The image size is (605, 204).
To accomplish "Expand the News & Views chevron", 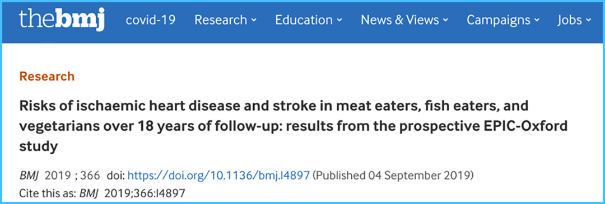I will [x=445, y=21].
